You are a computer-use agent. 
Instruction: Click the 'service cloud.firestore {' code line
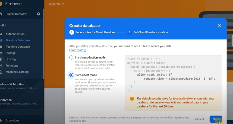click(x=148, y=63)
